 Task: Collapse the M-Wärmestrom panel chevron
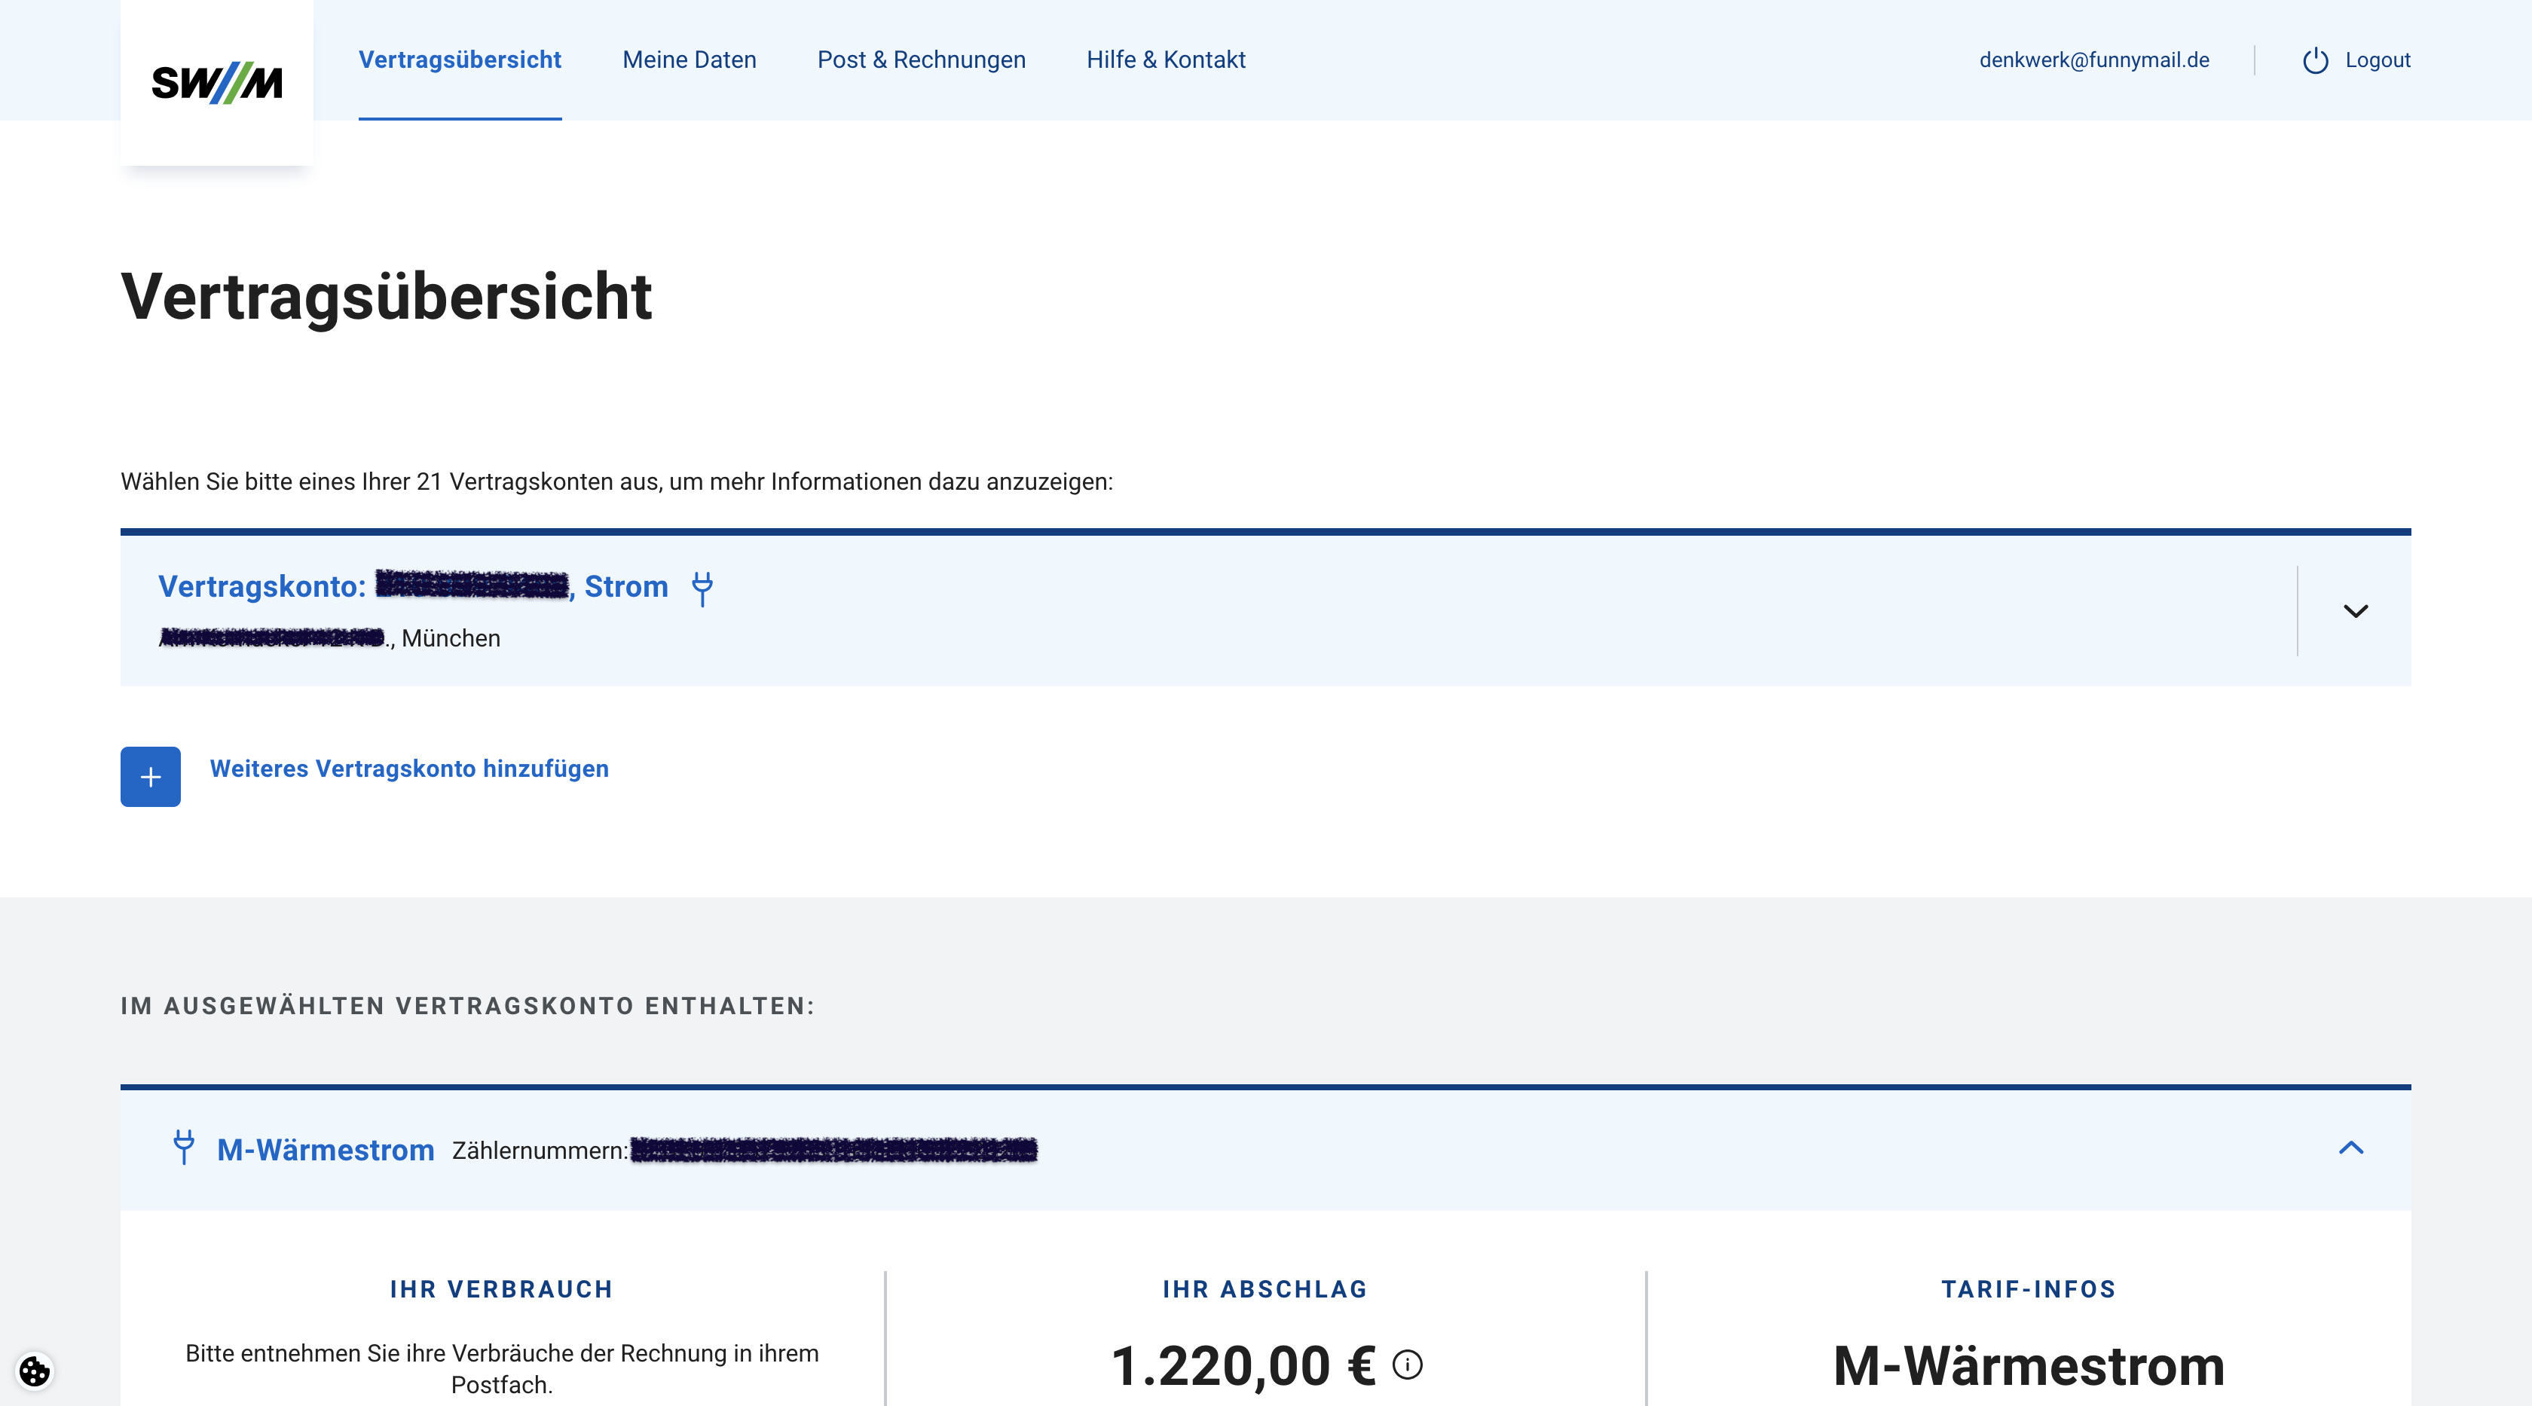[x=2350, y=1148]
